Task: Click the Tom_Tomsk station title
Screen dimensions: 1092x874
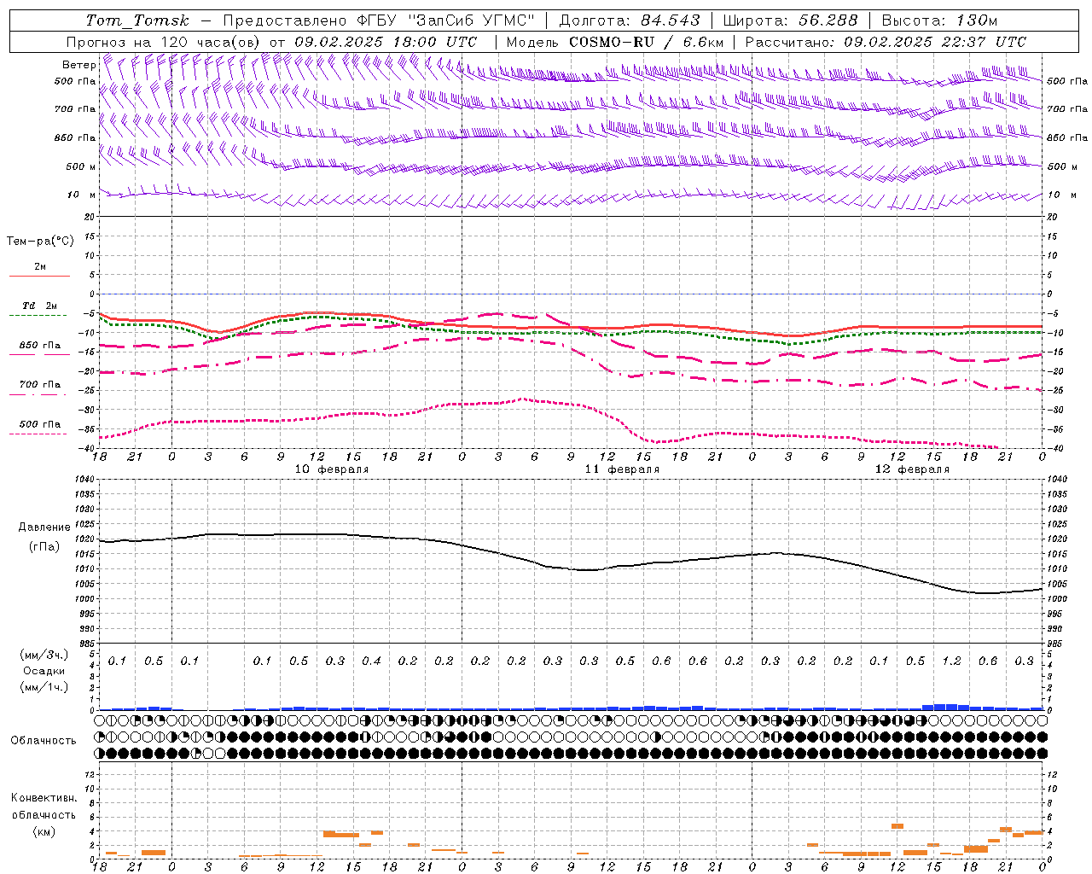Action: pos(138,20)
